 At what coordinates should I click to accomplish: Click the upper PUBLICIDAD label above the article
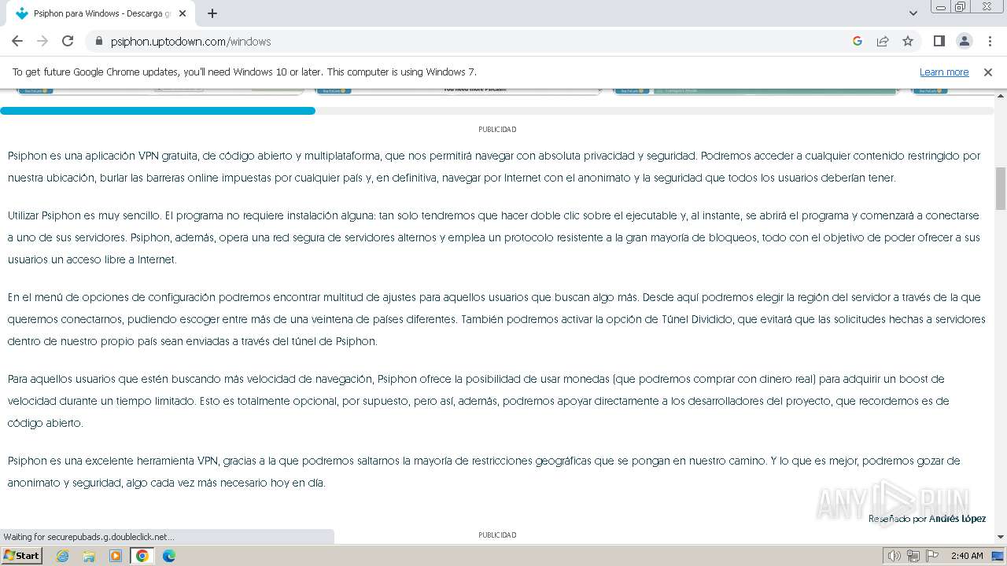pyautogui.click(x=497, y=130)
